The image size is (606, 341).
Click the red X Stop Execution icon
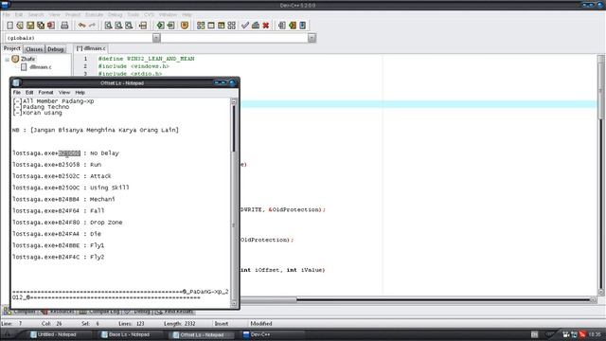pos(266,26)
